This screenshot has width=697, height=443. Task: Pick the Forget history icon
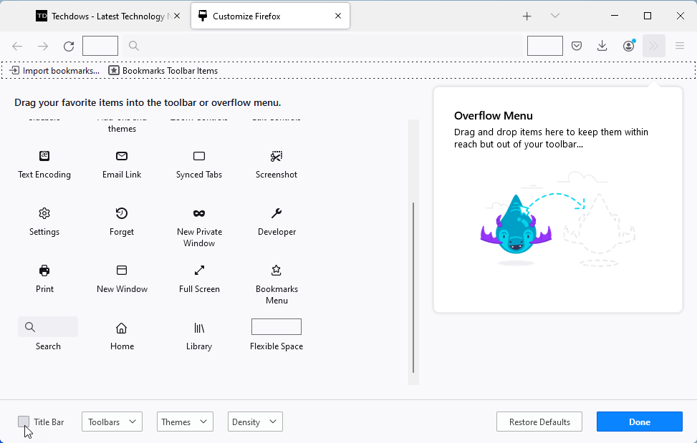pyautogui.click(x=122, y=213)
